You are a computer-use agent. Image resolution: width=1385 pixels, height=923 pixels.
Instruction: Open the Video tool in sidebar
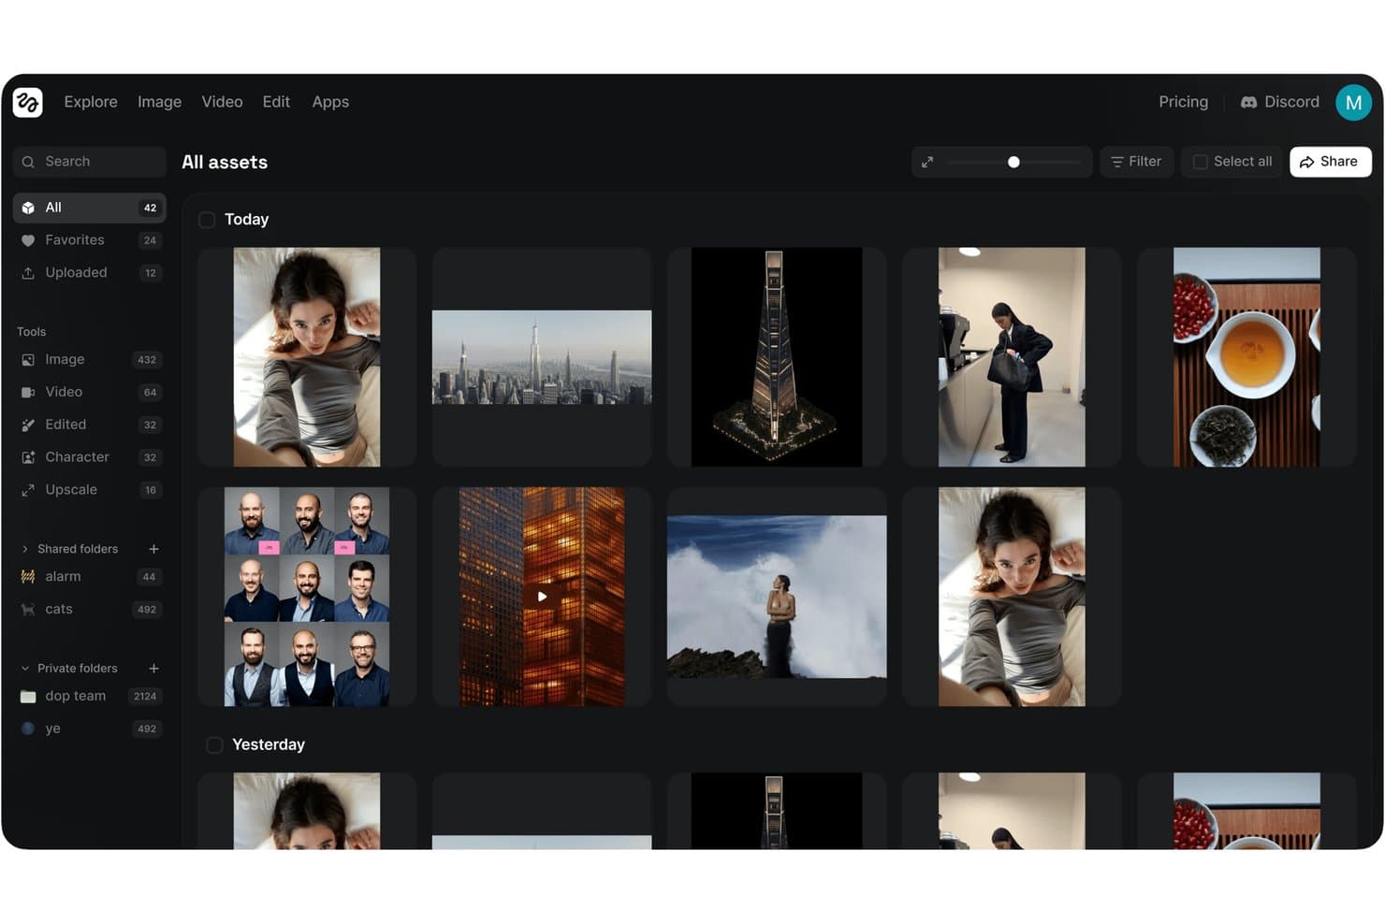(x=90, y=392)
